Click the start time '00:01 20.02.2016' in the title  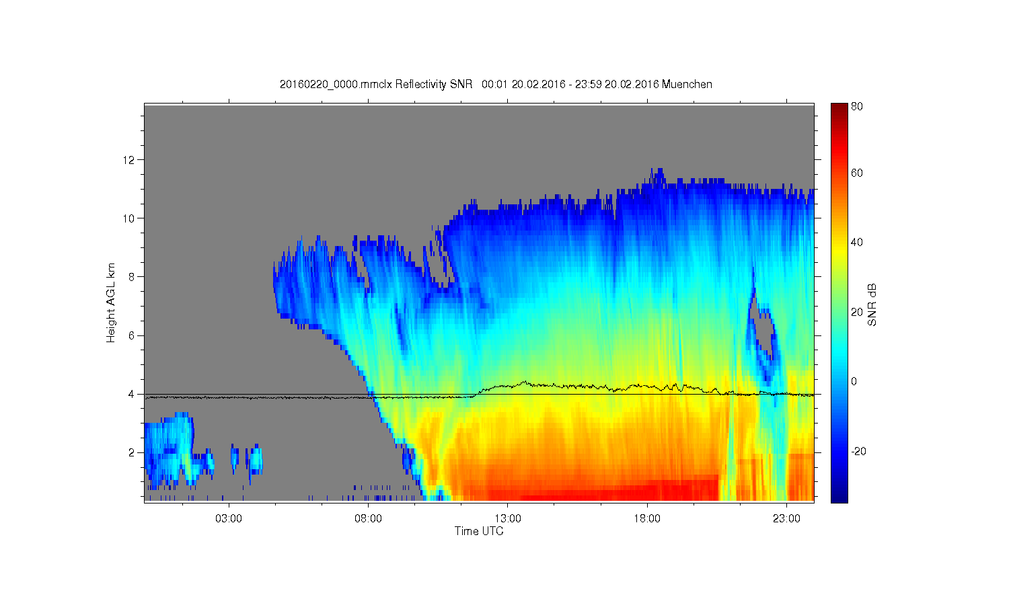tap(523, 85)
